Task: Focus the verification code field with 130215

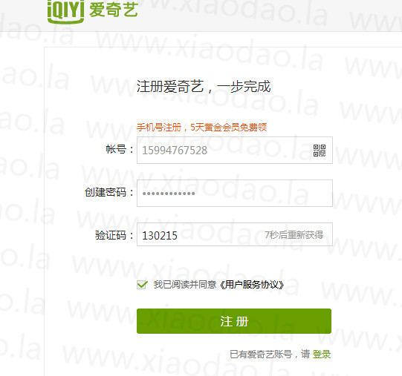Action: (x=235, y=234)
